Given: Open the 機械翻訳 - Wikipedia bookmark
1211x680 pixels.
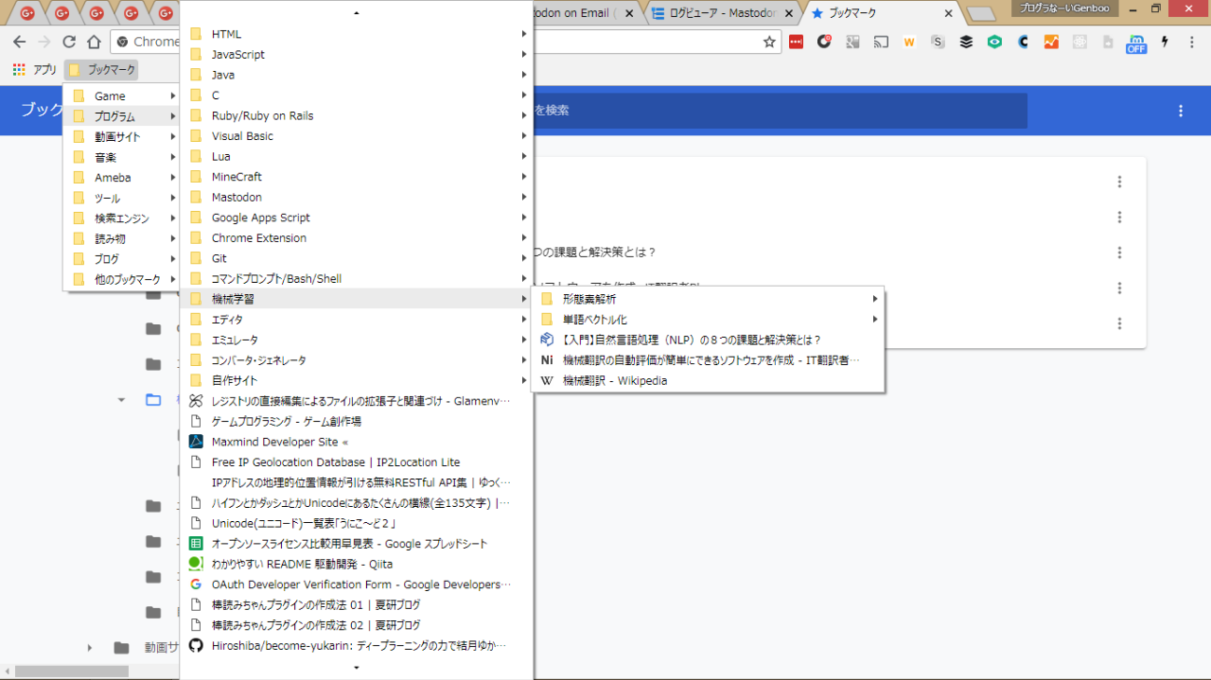Looking at the screenshot, I should pos(614,381).
